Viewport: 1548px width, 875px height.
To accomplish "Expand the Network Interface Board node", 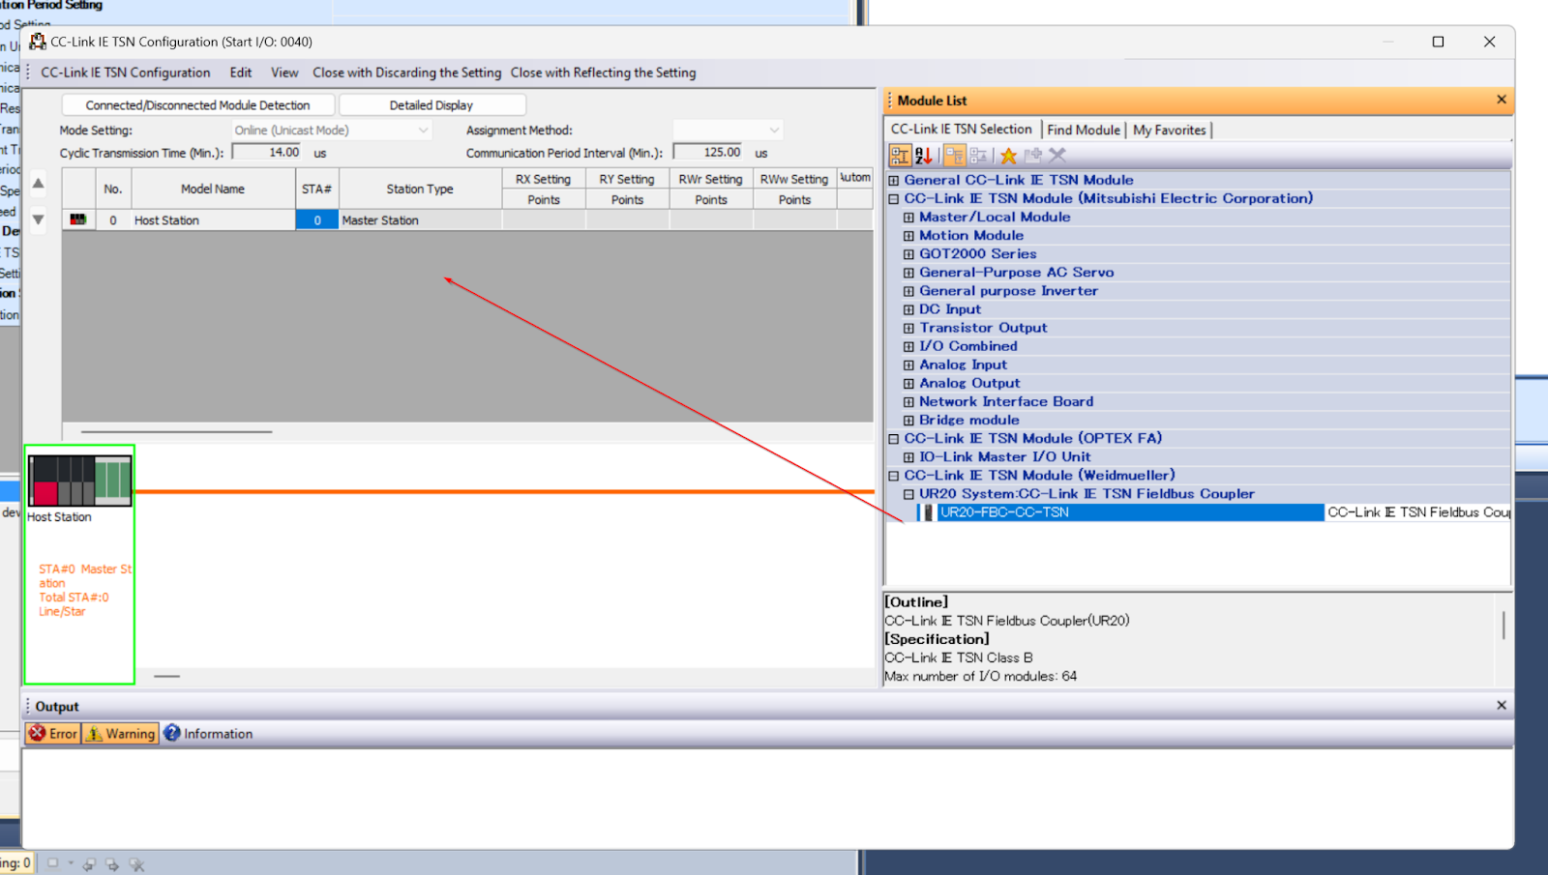I will (908, 402).
